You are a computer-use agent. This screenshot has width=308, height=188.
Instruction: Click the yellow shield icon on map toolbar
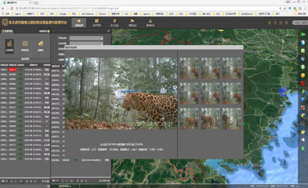[303, 75]
